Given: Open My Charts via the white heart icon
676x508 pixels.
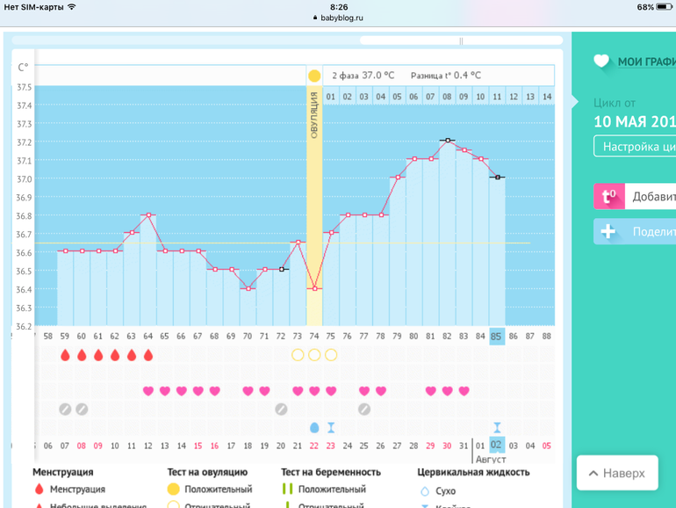Looking at the screenshot, I should point(601,62).
